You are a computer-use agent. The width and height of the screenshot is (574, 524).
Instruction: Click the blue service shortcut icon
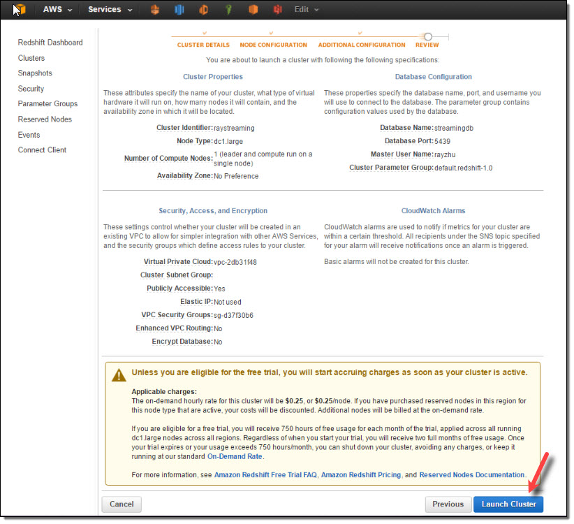pos(179,10)
